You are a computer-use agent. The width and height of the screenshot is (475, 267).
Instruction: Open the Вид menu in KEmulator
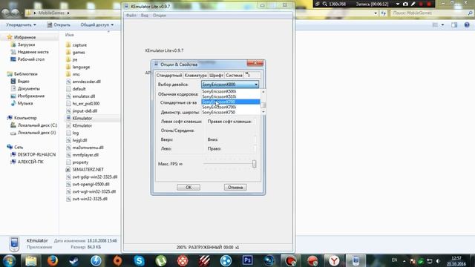145,15
